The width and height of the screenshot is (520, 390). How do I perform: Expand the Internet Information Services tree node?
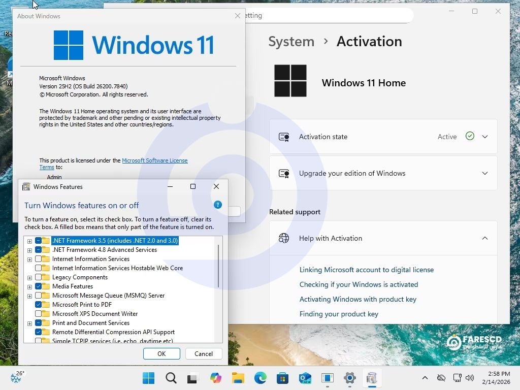point(29,259)
